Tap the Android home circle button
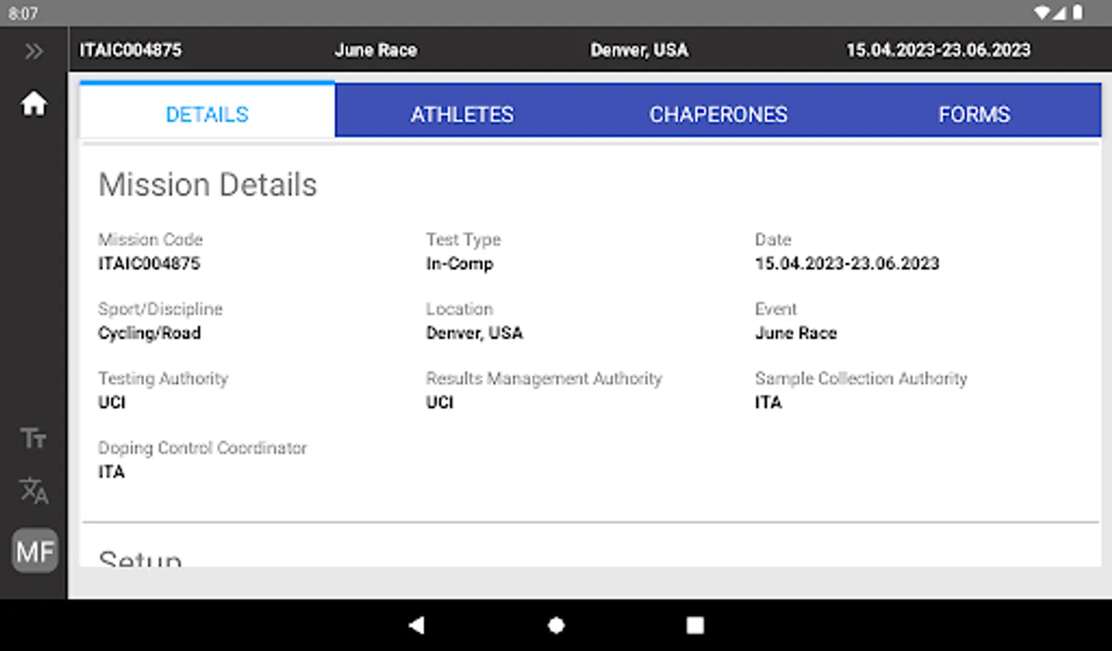 pos(556,626)
